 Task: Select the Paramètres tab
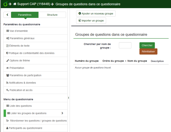point(25,15)
